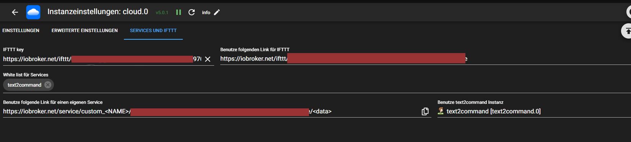631x142 pixels.
Task: Remove the text2command chip
Action: pyautogui.click(x=48, y=85)
